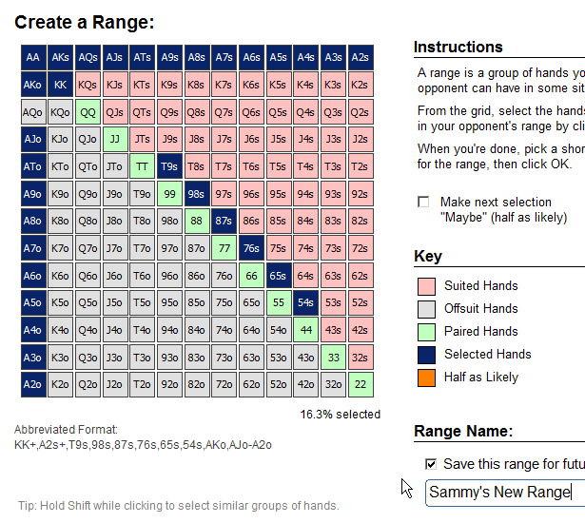Select the QQ paired hand cell
The height and width of the screenshot is (523, 585).
(x=88, y=112)
